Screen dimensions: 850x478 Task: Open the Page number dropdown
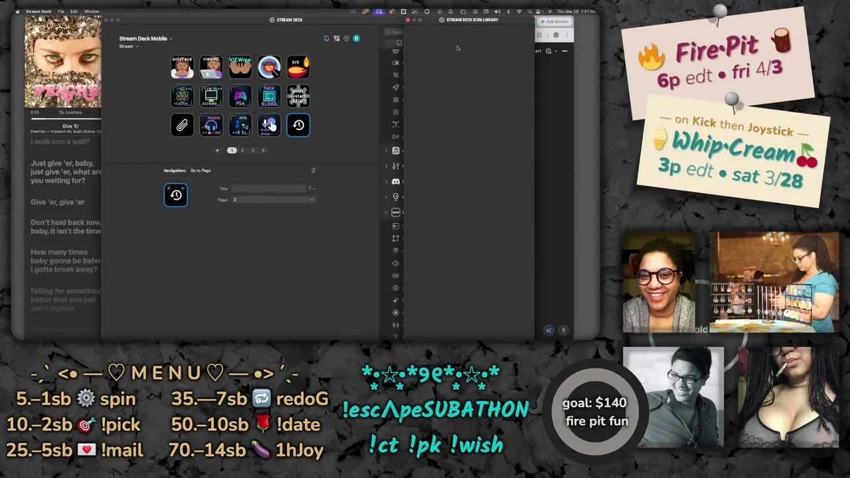(x=273, y=200)
